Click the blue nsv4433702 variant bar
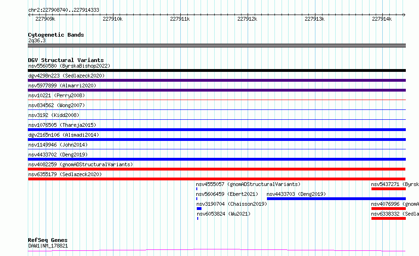 coord(217,159)
